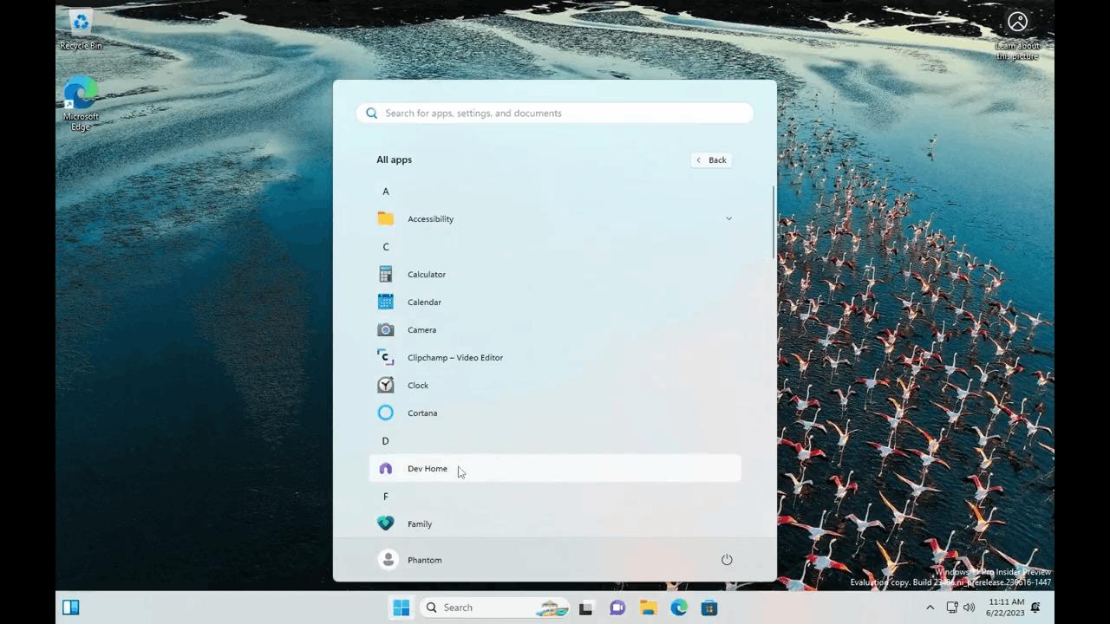Click the Clipchamp – Video Editor label
The width and height of the screenshot is (1110, 624).
[x=455, y=357]
